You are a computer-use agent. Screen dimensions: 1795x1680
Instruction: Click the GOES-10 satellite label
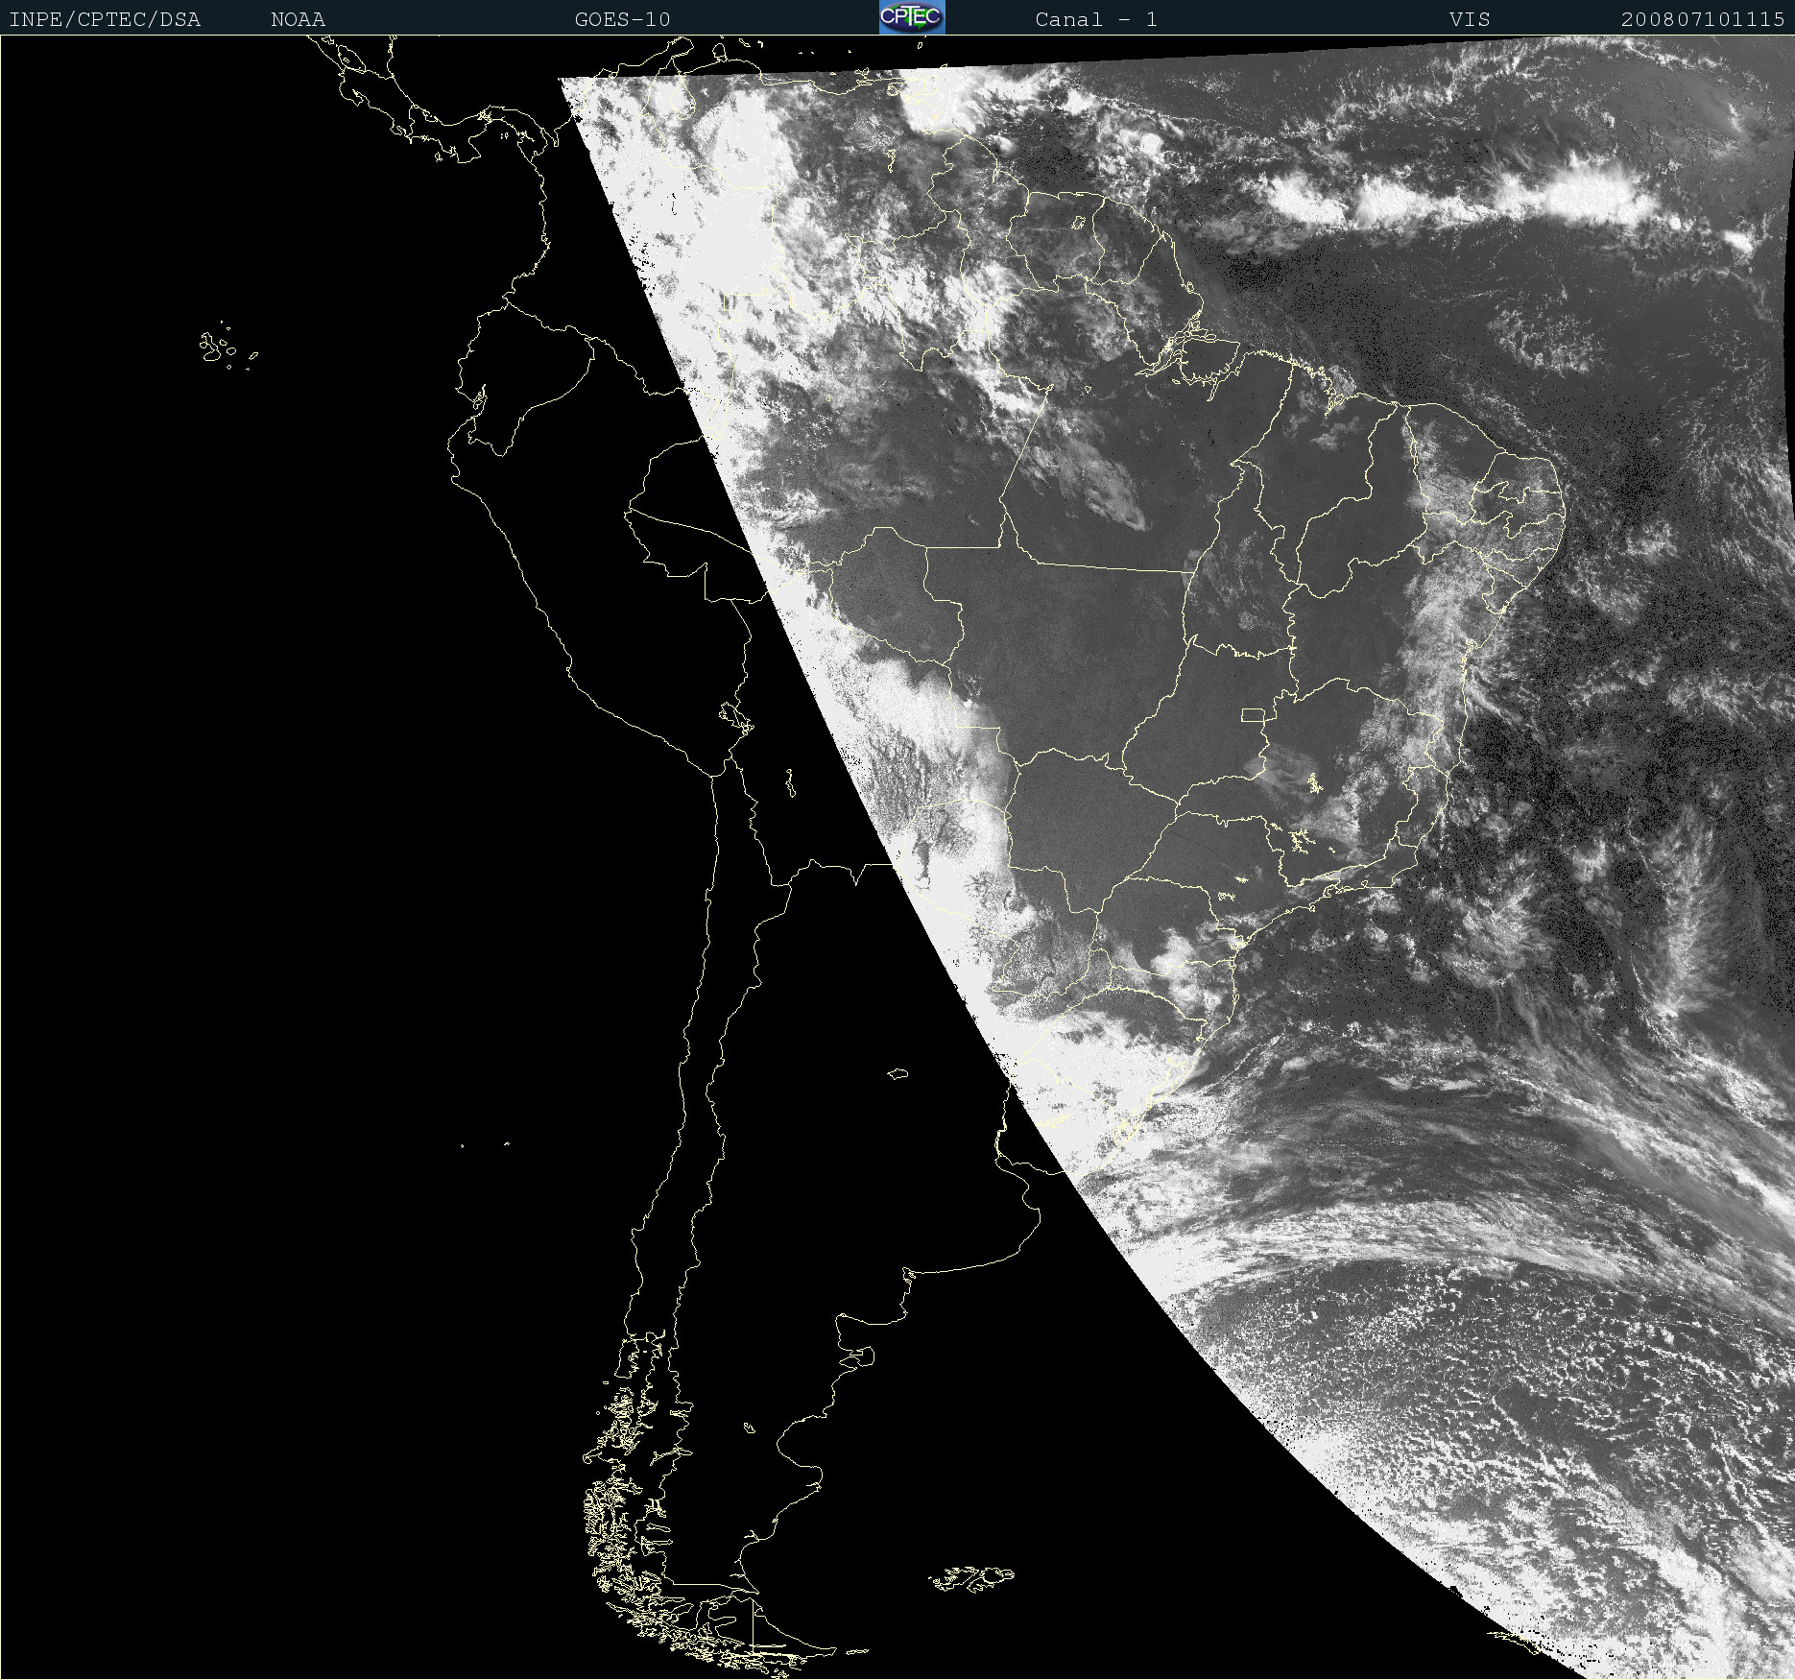[x=622, y=19]
